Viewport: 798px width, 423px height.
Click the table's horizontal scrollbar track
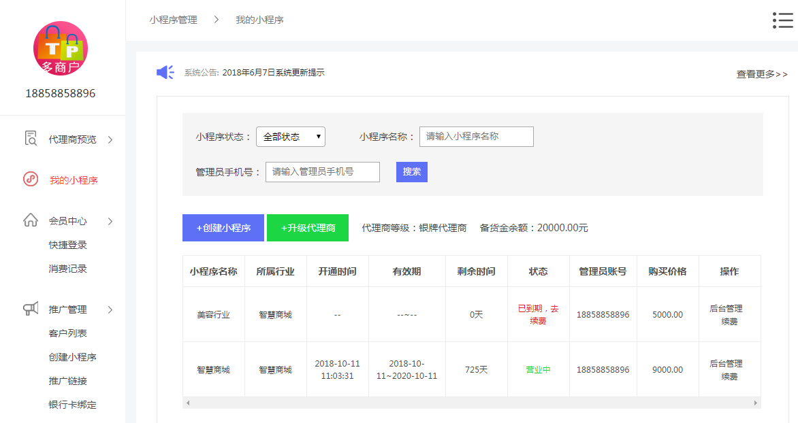click(x=471, y=403)
